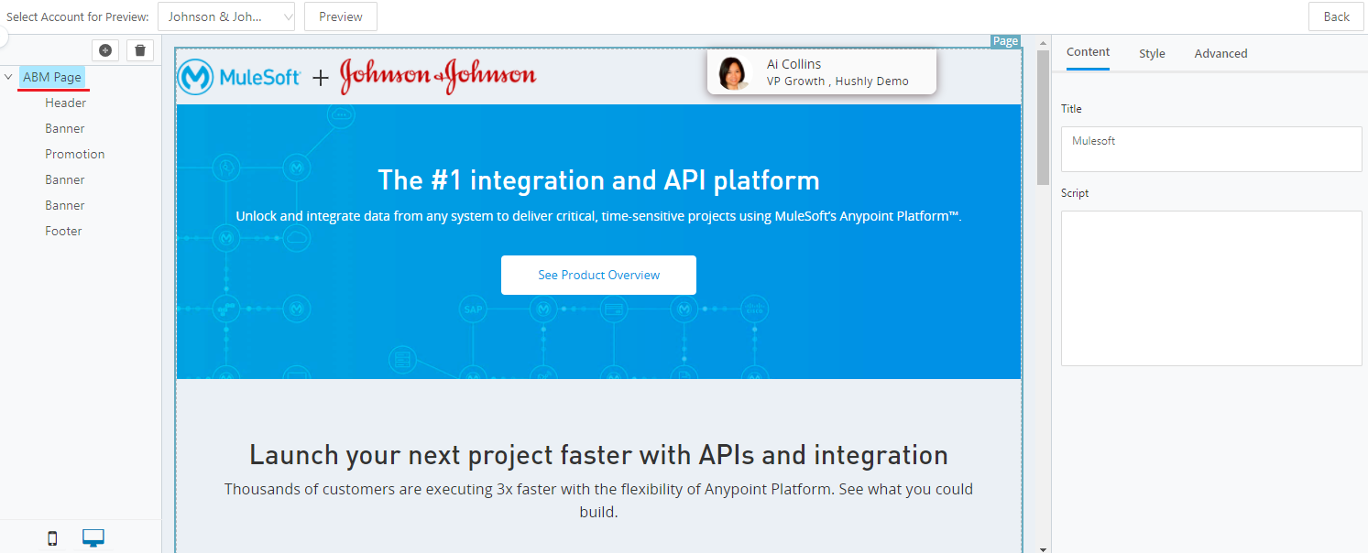Screen dimensions: 1368x553
Task: Click 'Thousands of customers' paragraph text
Action: 598,501
